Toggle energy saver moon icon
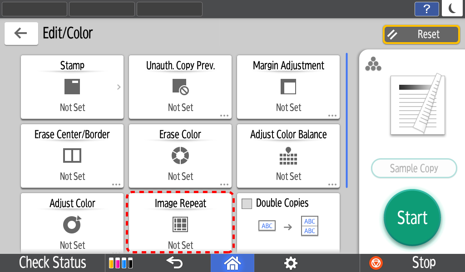 (452, 9)
